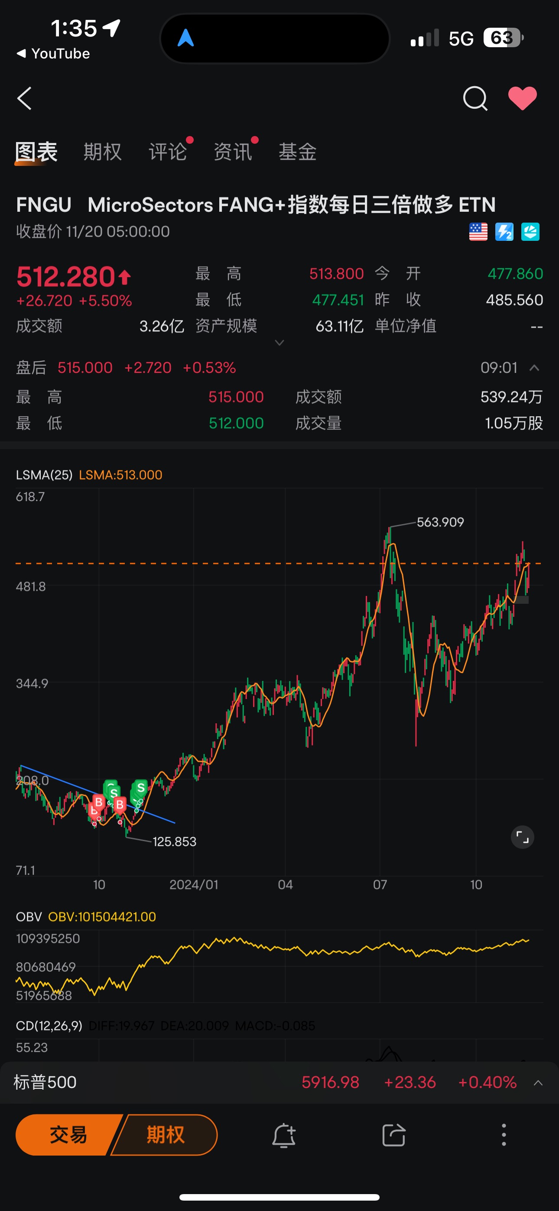This screenshot has width=559, height=1211.
Task: Tap the +5.50% change percentage
Action: 105,301
